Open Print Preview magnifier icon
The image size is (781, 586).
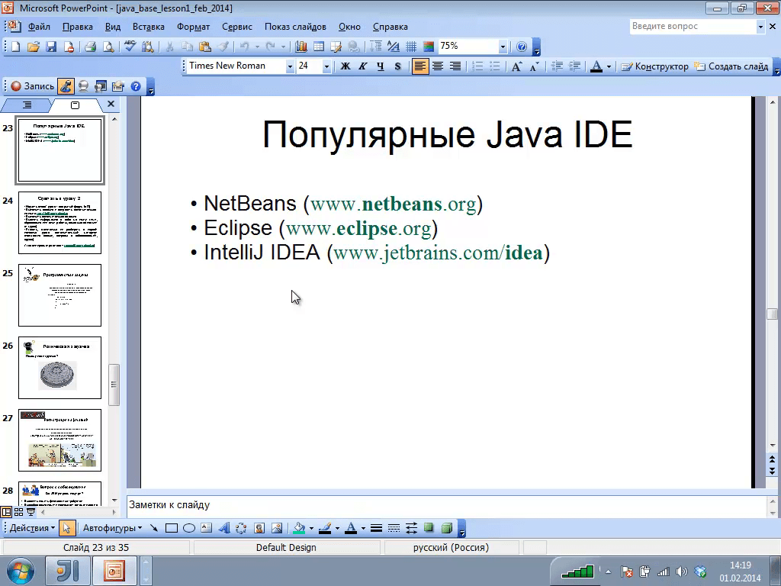click(108, 47)
